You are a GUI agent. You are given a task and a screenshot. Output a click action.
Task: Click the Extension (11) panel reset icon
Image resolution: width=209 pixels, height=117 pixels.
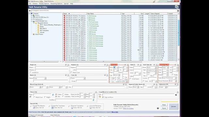click(177, 84)
